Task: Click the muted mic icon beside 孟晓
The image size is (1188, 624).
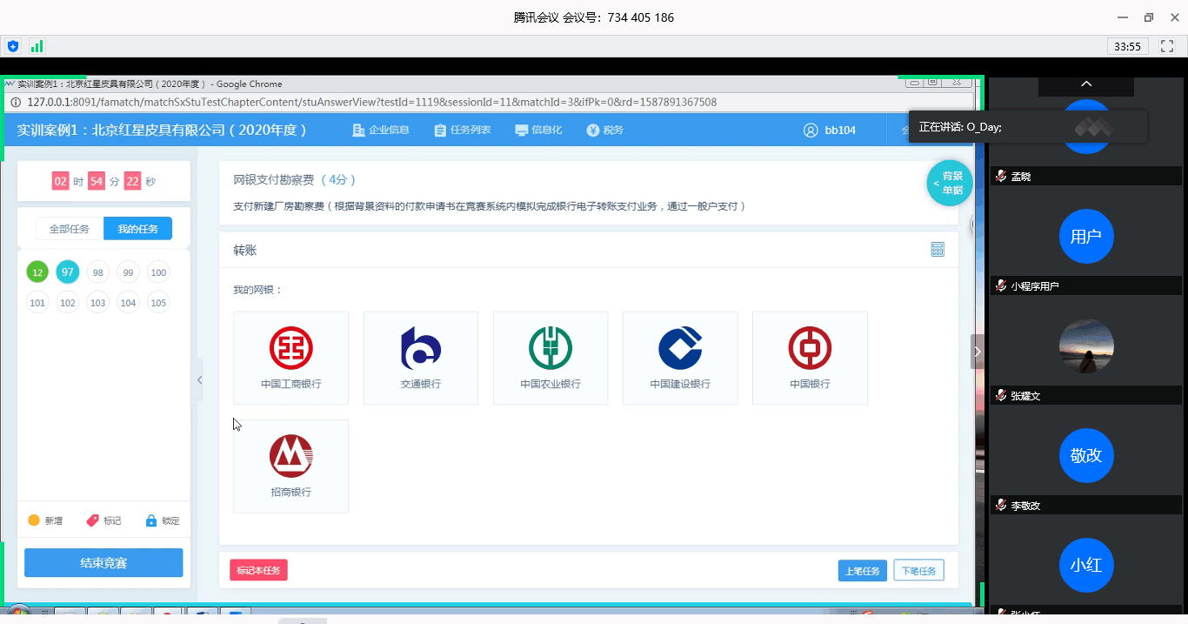Action: (x=1003, y=176)
